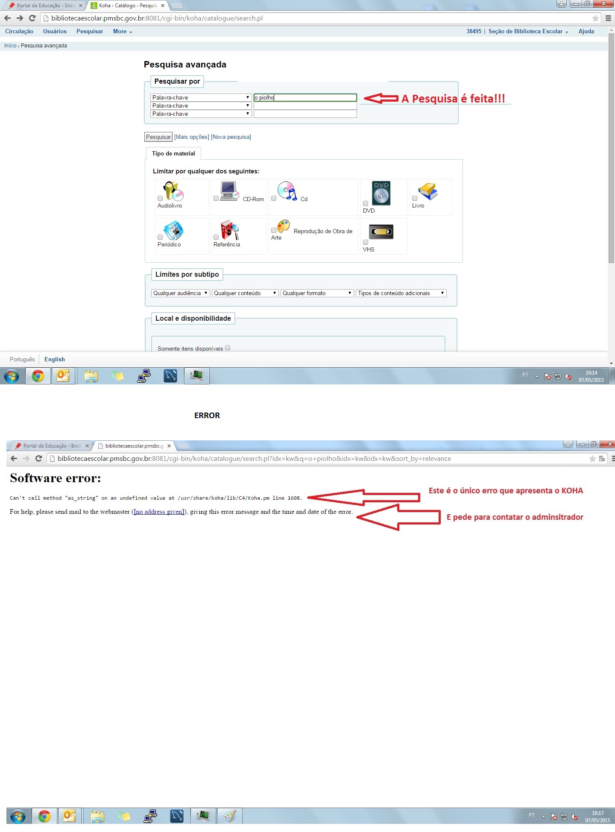Click the Periódico newspaper icon
The image size is (615, 832).
click(173, 230)
